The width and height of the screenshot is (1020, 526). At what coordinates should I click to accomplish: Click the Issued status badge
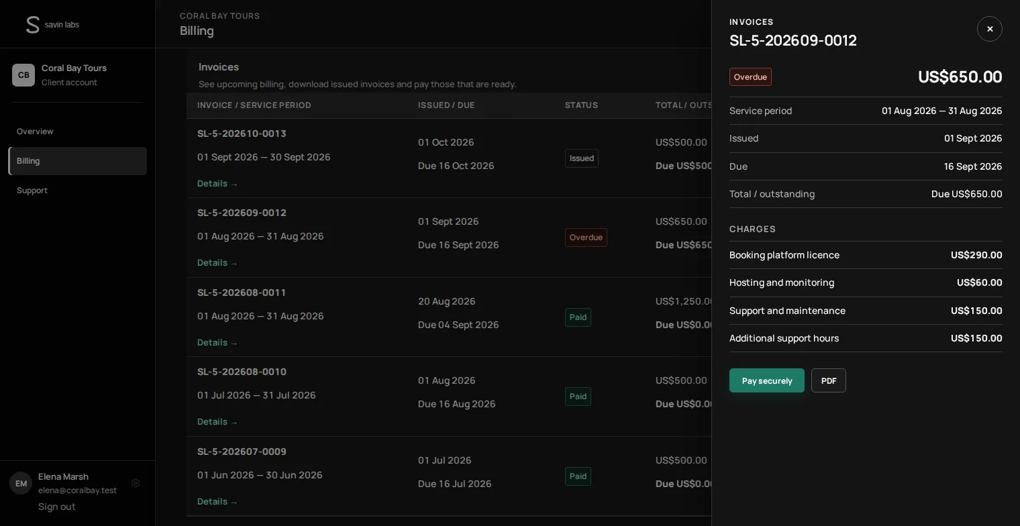tap(582, 158)
